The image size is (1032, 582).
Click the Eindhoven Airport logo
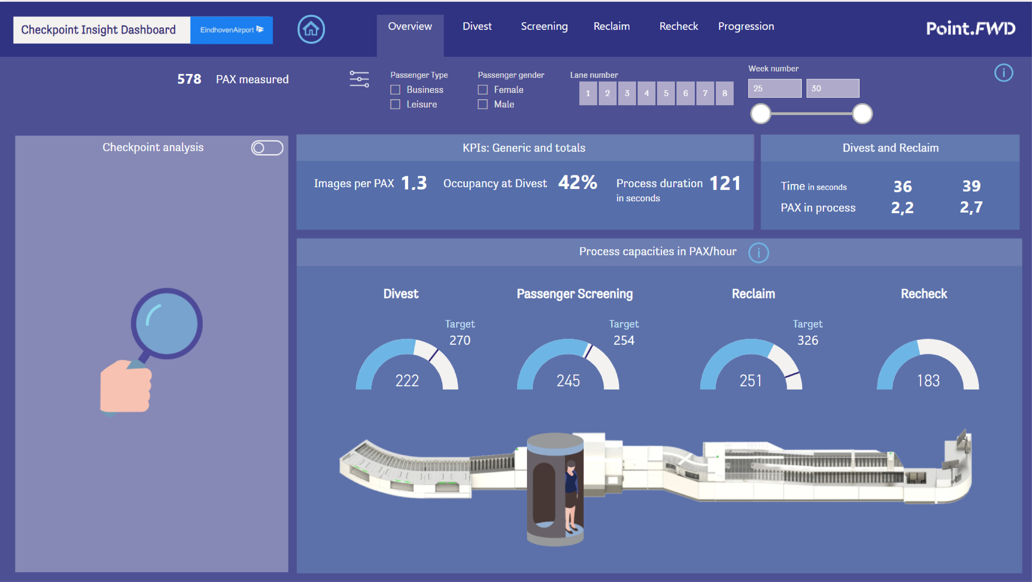coord(231,30)
